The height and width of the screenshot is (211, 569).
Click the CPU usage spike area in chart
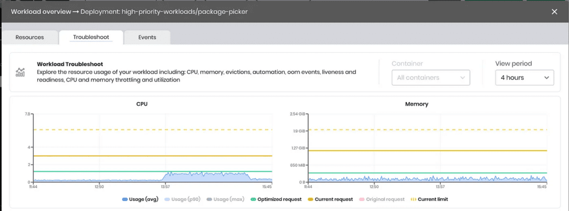pos(207,177)
